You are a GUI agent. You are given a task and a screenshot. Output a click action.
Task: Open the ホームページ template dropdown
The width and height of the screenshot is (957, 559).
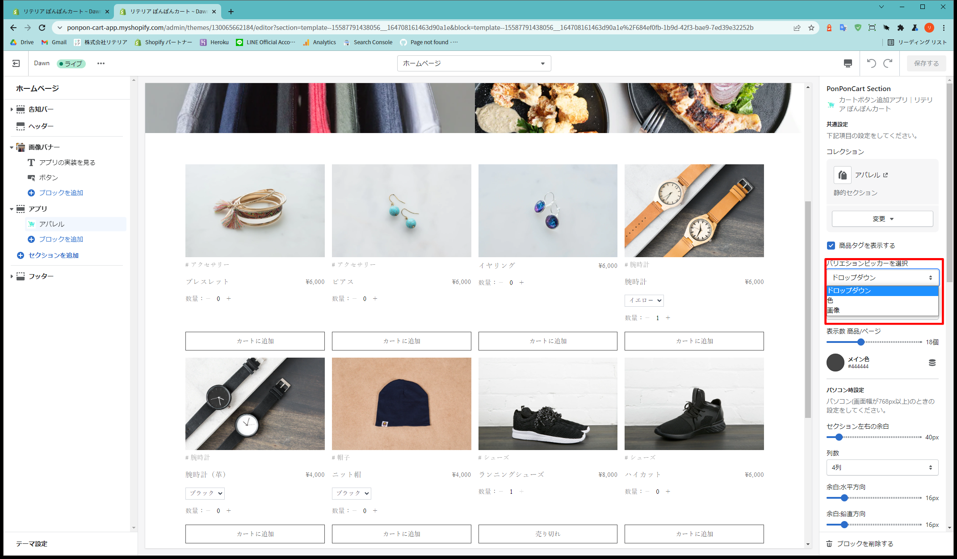coord(474,63)
